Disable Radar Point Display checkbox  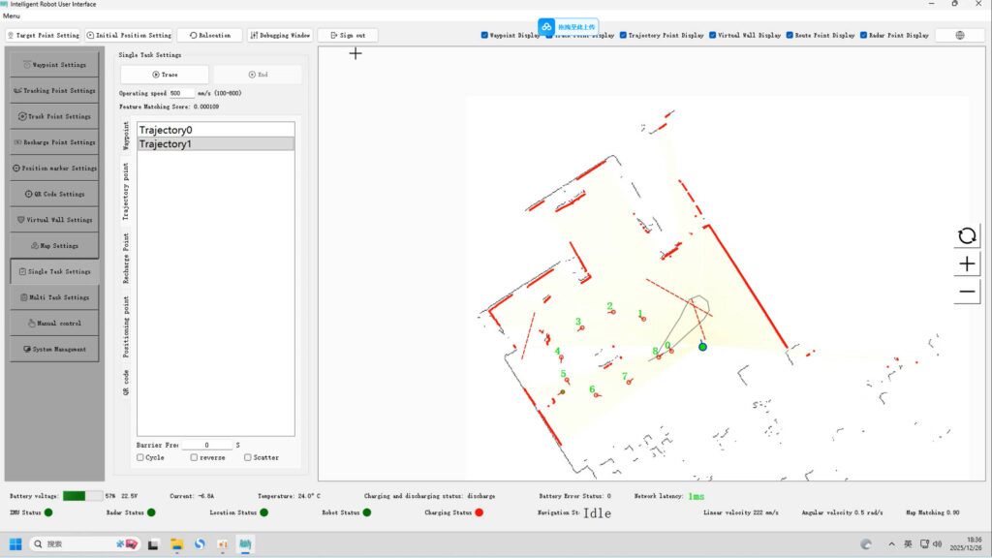(862, 36)
